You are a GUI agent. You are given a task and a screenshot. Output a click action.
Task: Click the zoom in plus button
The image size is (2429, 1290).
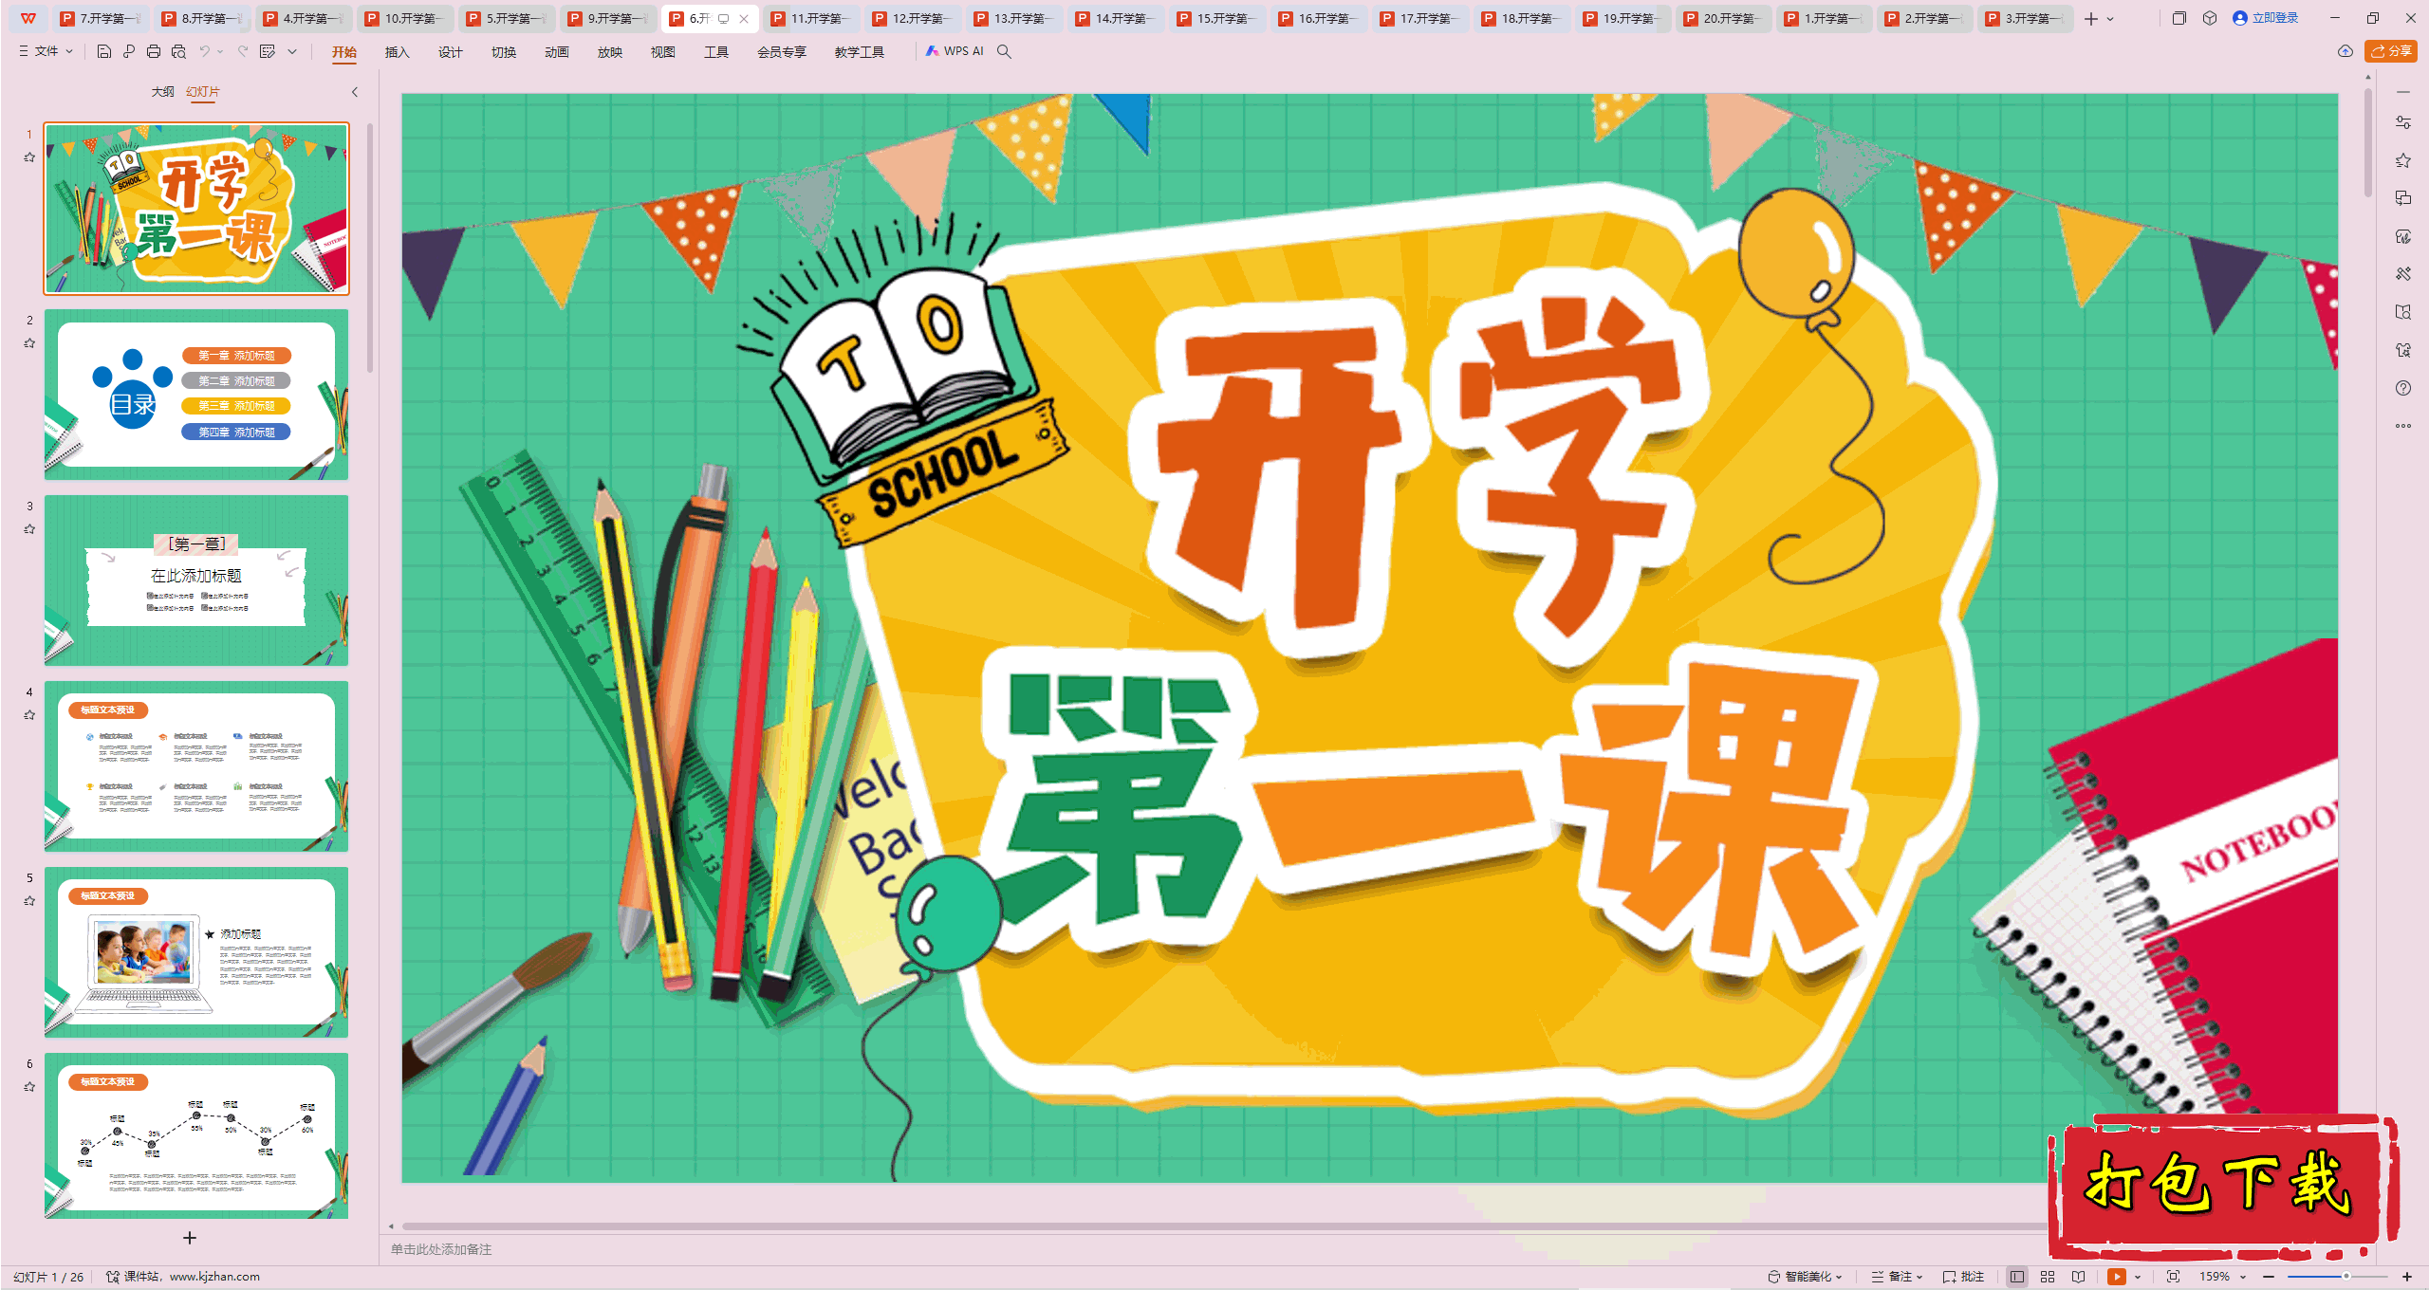click(x=2406, y=1277)
